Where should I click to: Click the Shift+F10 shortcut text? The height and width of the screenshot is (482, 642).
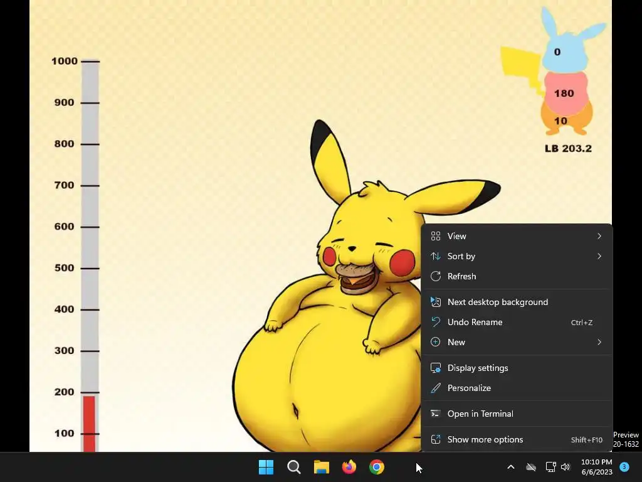[587, 440]
